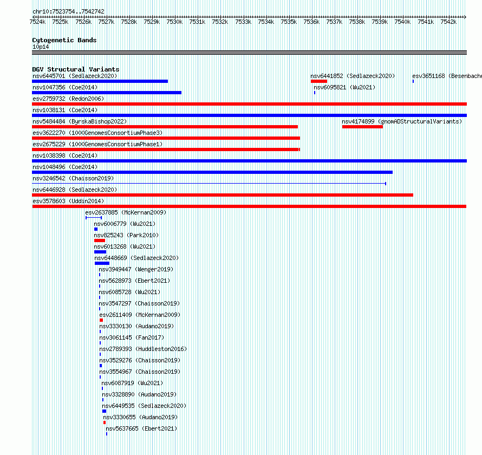Click nsv5637665 (Ebert2021) label
The width and height of the screenshot is (482, 455).
141,428
